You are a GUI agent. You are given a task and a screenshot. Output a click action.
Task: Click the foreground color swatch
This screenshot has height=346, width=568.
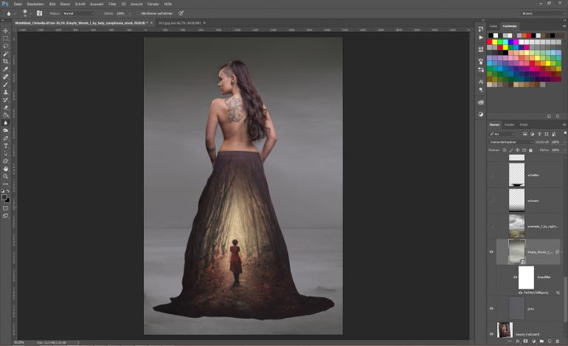(x=4, y=197)
